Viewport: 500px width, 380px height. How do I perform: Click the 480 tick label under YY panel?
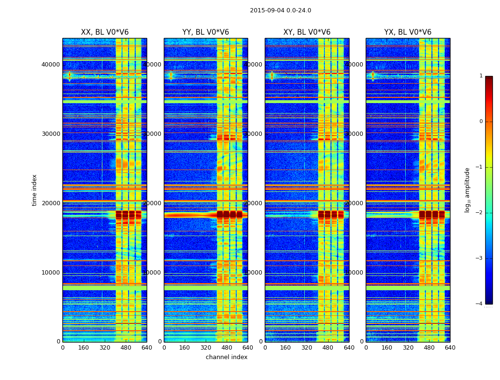(x=227, y=348)
